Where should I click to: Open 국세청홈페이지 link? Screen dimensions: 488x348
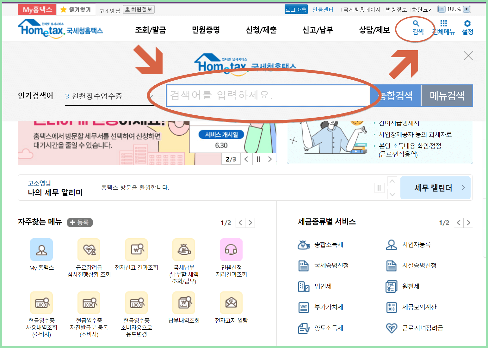click(362, 10)
